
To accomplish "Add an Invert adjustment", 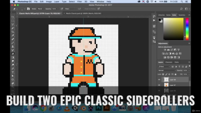I will coord(165,57).
